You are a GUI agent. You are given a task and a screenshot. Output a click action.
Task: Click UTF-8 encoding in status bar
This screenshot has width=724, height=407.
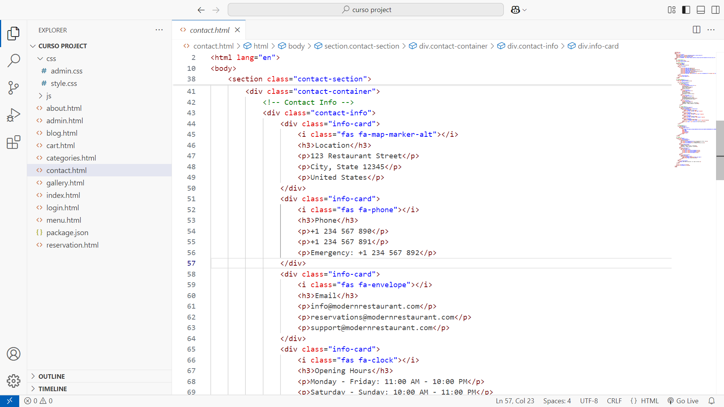tap(589, 401)
